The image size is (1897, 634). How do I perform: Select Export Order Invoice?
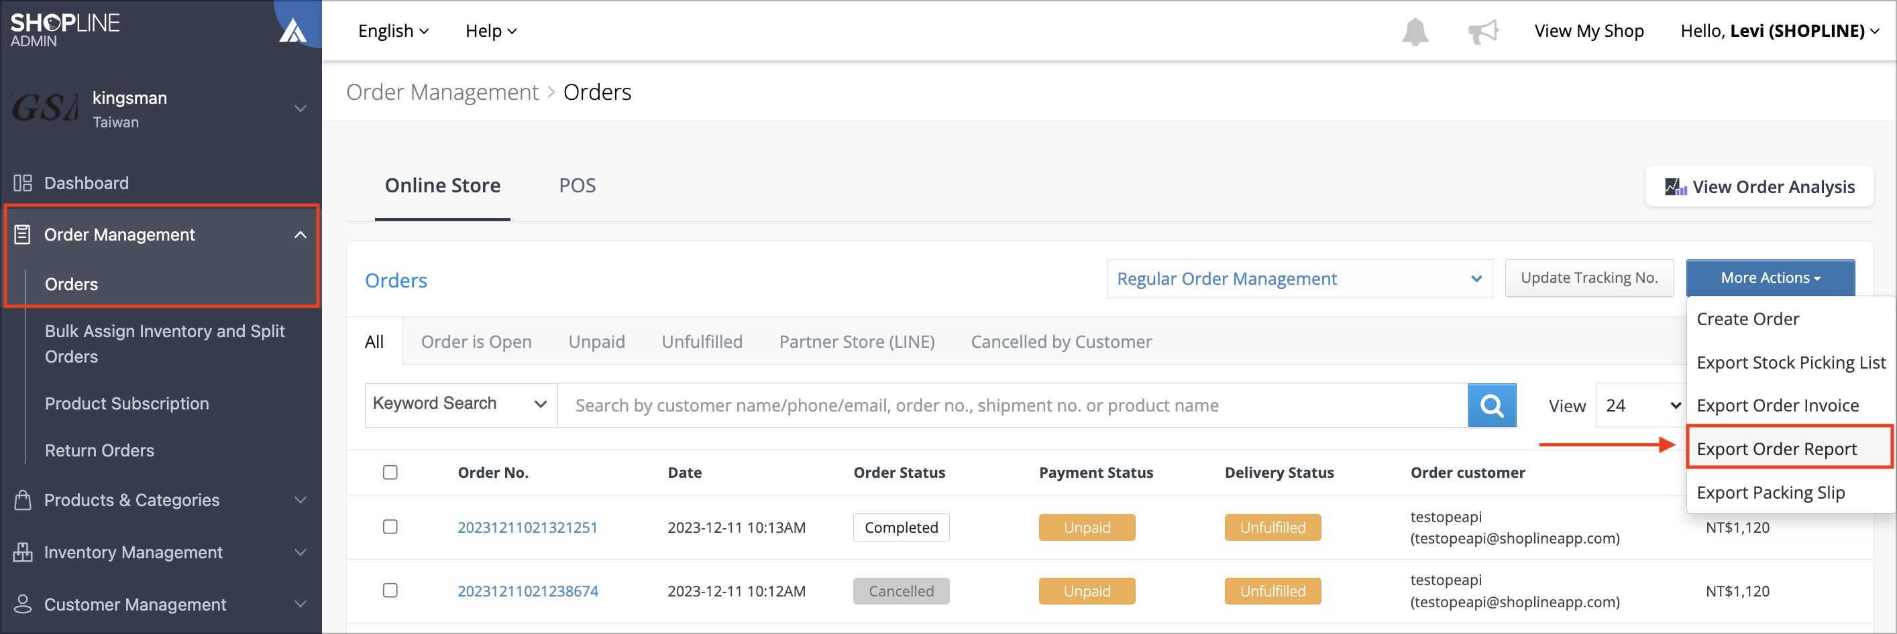[x=1778, y=406]
